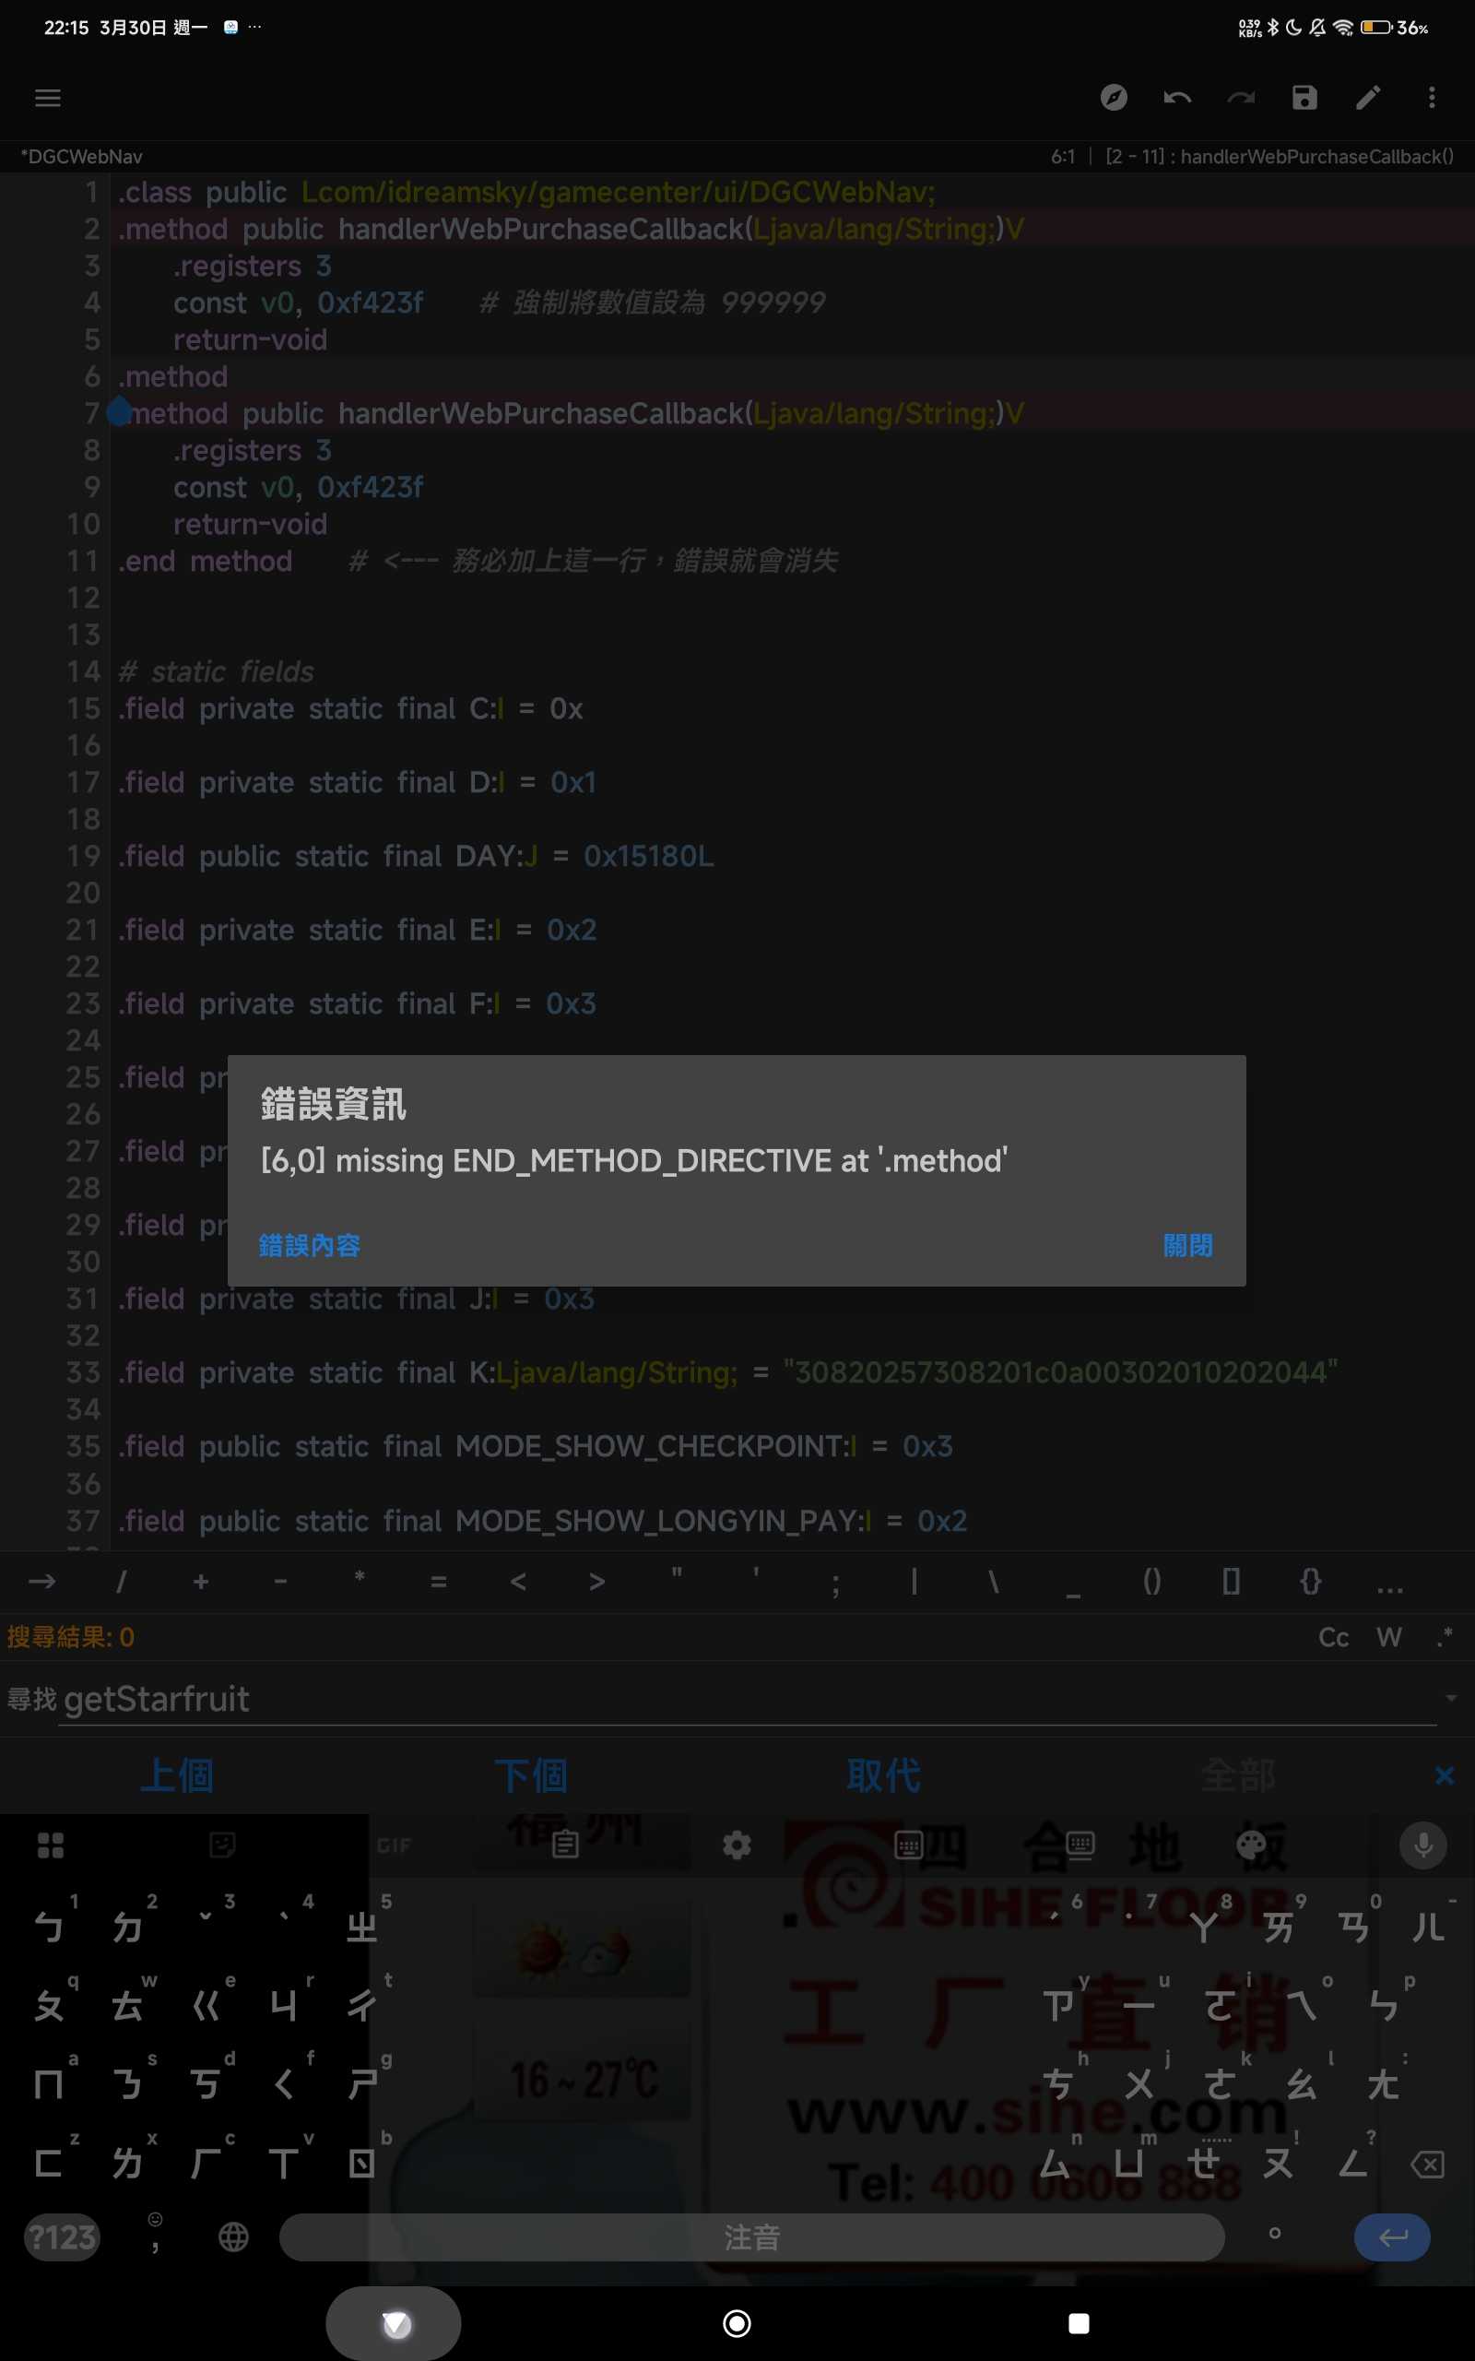Toggle case-sensitive Cc search option
This screenshot has width=1475, height=2361.
tap(1333, 1637)
